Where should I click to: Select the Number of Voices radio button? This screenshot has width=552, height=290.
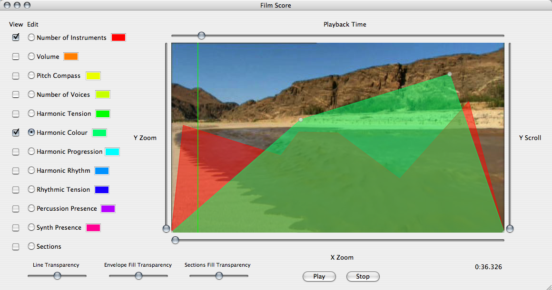(x=31, y=94)
